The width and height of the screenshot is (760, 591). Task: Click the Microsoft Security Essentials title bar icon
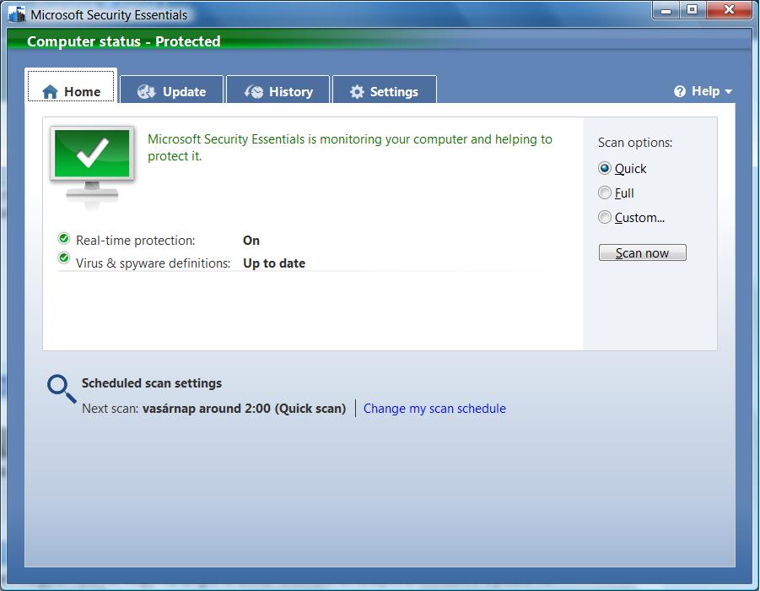click(17, 14)
